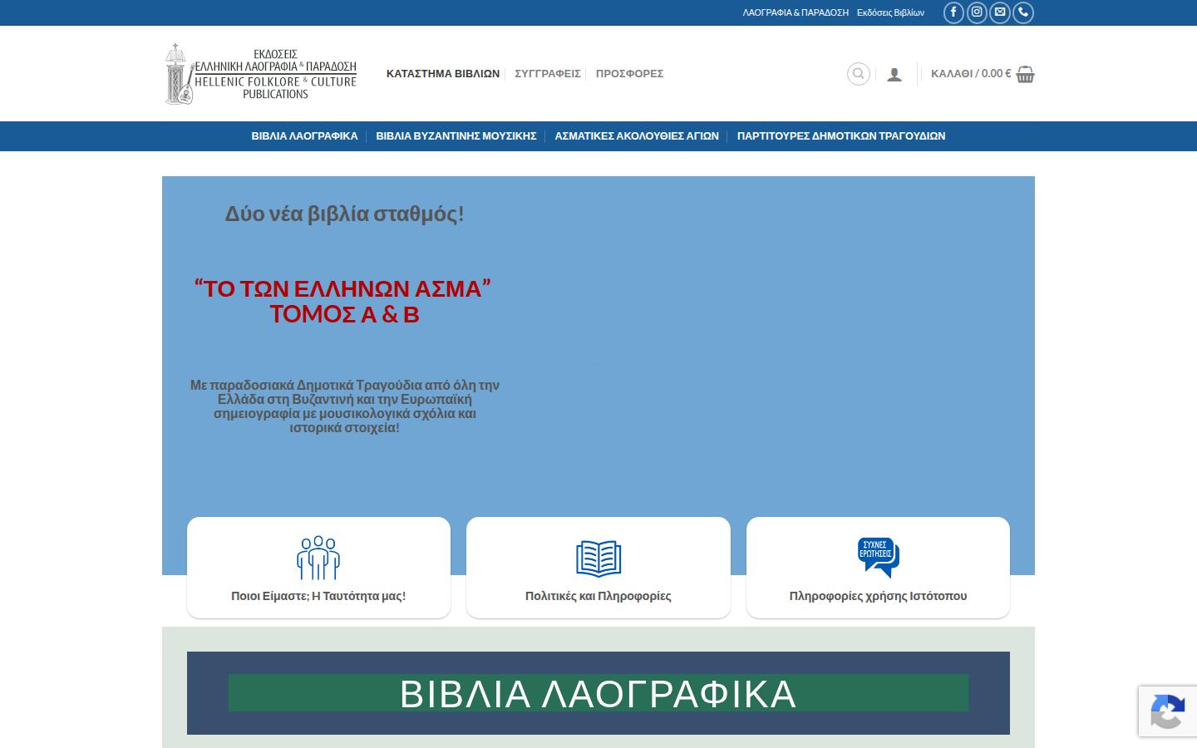Open the user account icon
Image resolution: width=1197 pixels, height=748 pixels.
(894, 74)
